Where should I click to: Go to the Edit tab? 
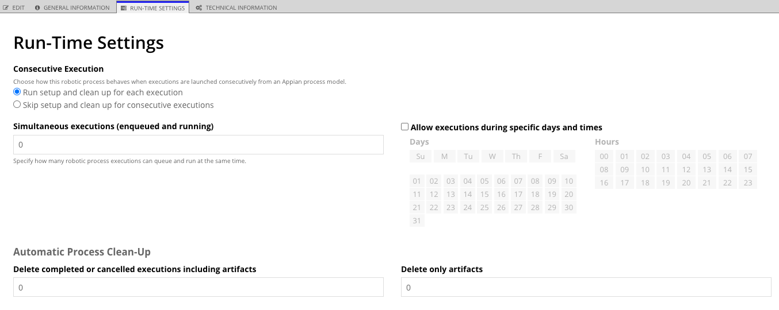[x=18, y=8]
